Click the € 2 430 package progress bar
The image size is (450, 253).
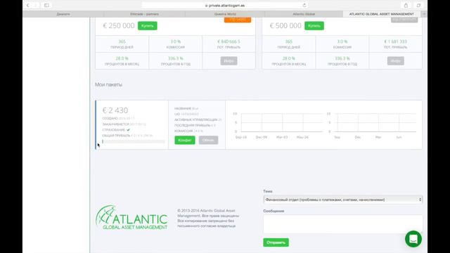pos(134,141)
